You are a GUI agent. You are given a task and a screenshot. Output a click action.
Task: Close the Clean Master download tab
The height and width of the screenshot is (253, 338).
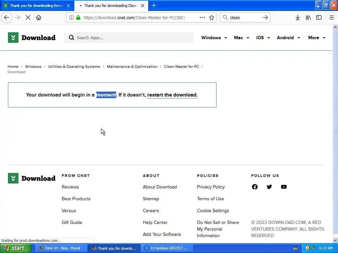click(x=143, y=6)
